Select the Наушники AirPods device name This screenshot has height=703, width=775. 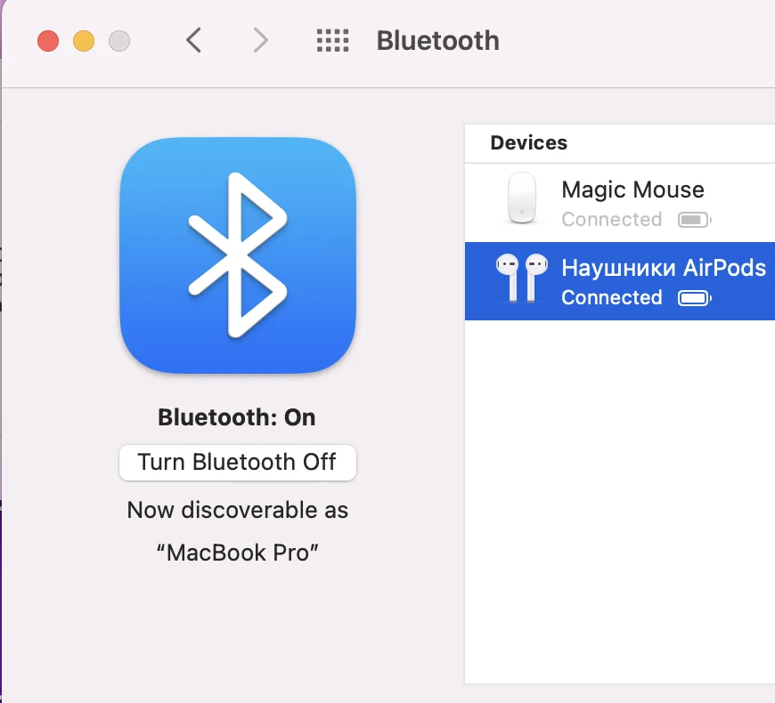click(664, 268)
